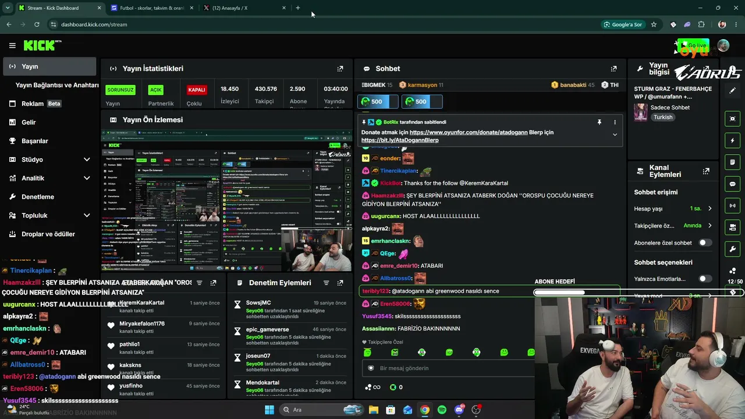Open a new browser tab

298,8
